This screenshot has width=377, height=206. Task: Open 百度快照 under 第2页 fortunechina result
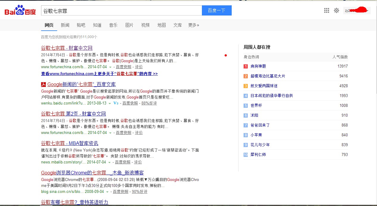click(x=124, y=133)
